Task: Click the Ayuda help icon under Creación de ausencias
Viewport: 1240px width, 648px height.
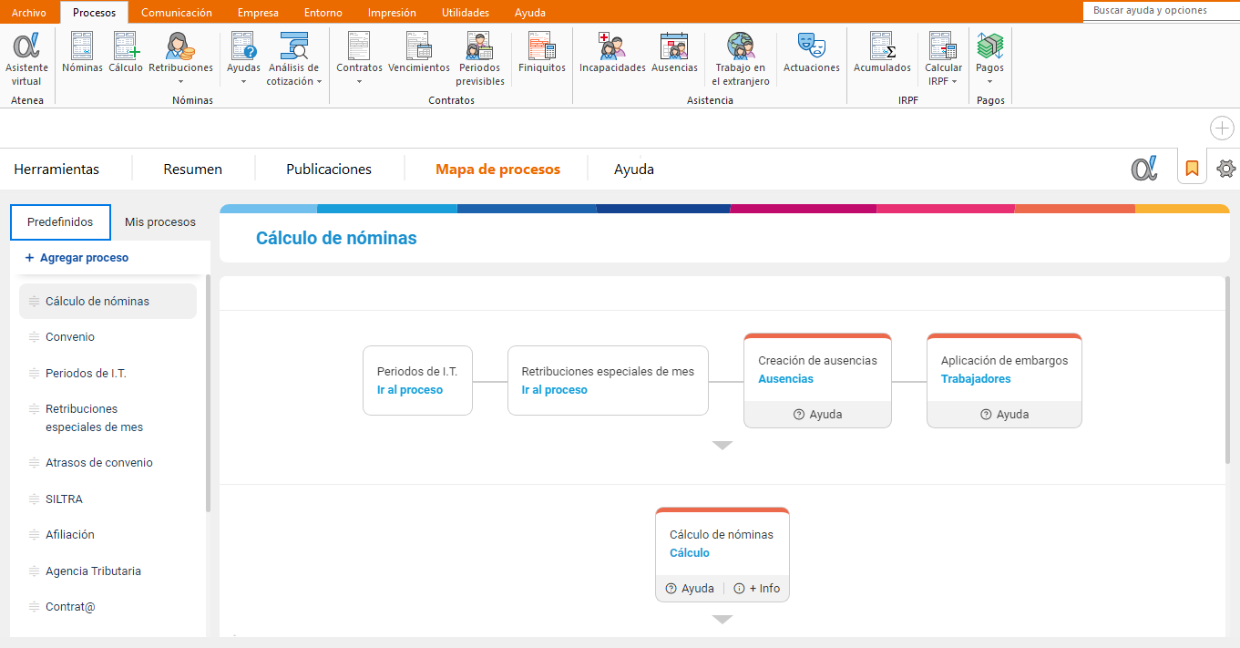Action: click(x=799, y=415)
